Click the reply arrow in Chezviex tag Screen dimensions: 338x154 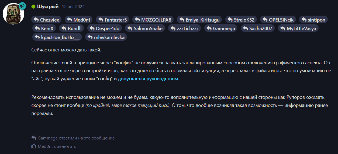[36, 19]
